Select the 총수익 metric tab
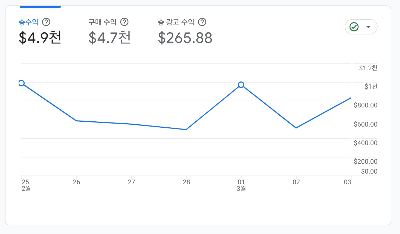 click(x=28, y=22)
